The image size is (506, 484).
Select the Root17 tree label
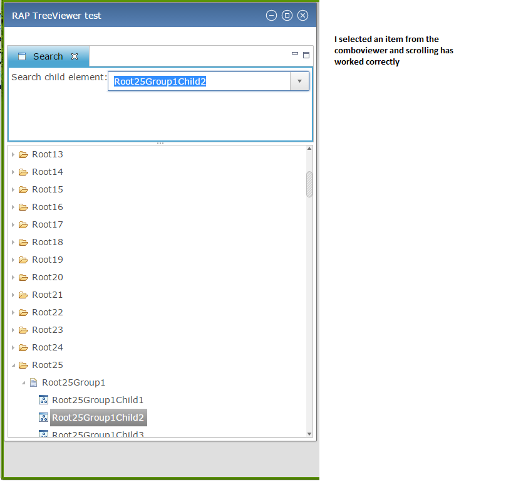pos(48,224)
